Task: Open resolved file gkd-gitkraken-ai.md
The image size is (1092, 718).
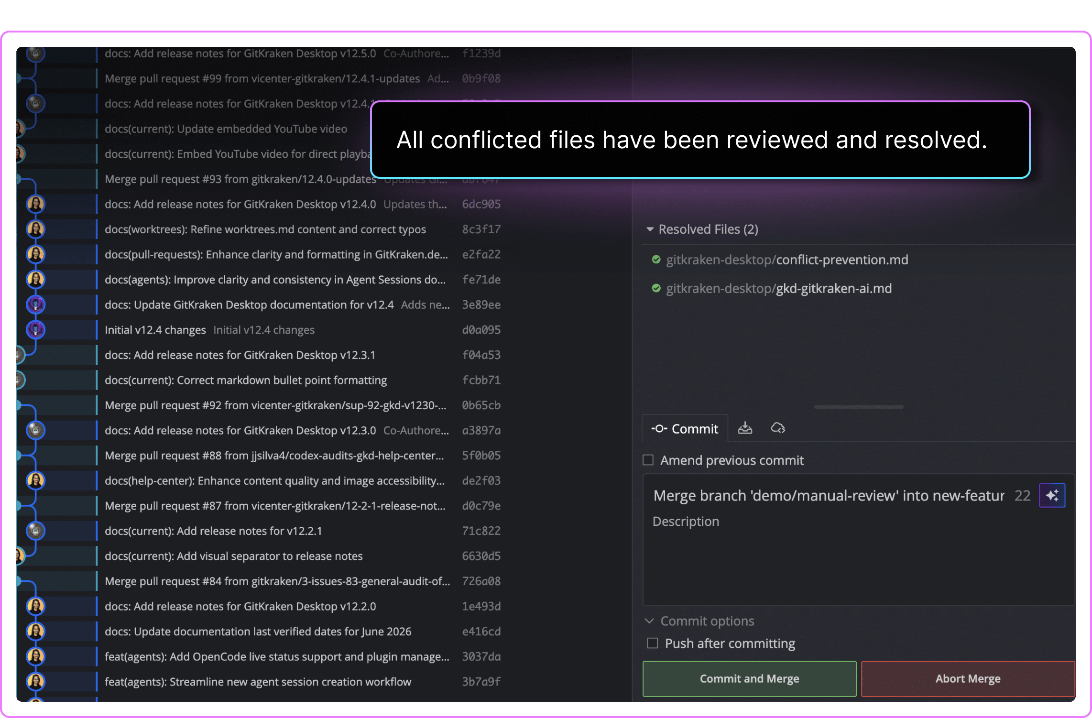Action: [779, 288]
